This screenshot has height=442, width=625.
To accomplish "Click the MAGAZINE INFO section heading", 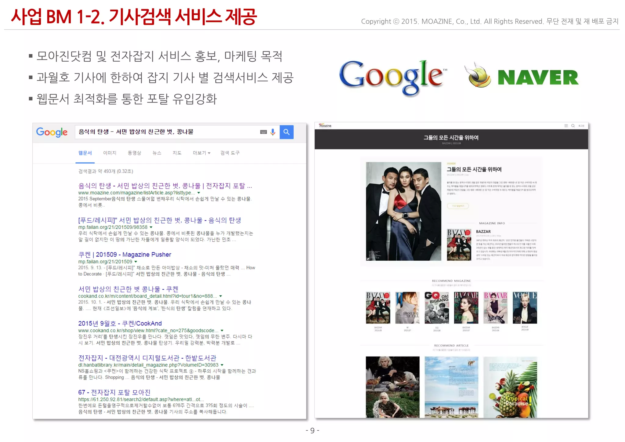I will 492,223.
